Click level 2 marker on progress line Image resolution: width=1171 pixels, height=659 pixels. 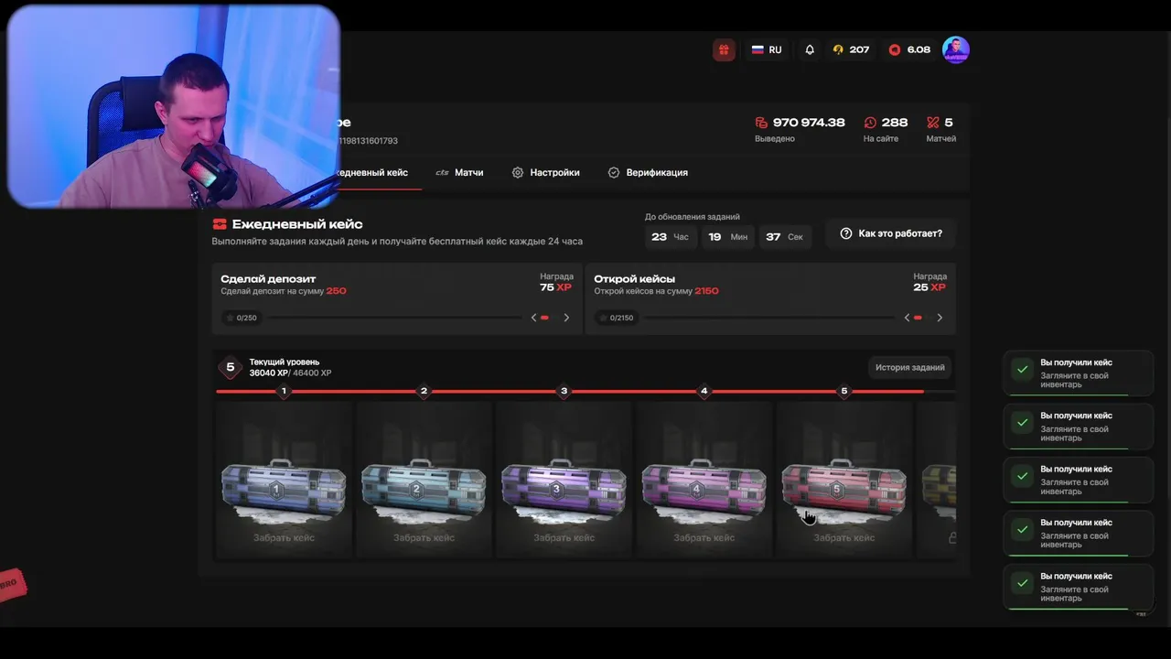(x=424, y=391)
